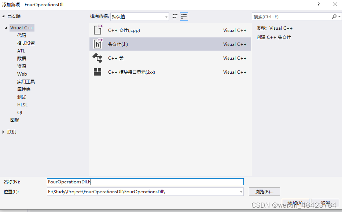Click Visual C++ label in C++ 类 row

click(235, 58)
